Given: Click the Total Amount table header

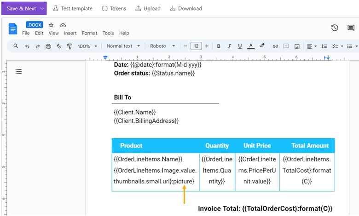Looking at the screenshot, I should click(310, 146).
